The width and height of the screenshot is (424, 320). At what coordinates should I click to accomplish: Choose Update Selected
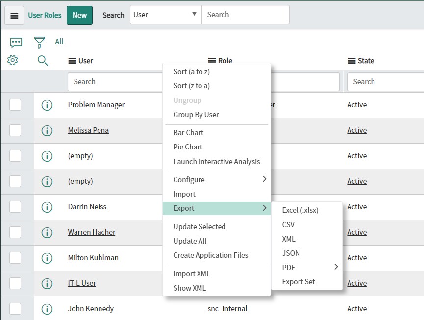coord(200,227)
